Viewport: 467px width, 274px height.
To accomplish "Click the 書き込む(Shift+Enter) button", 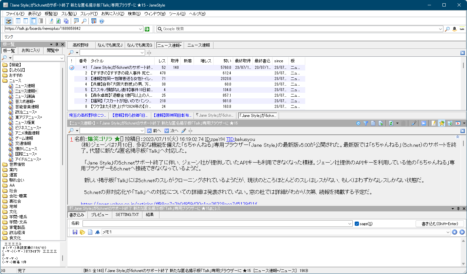I will [440, 224].
